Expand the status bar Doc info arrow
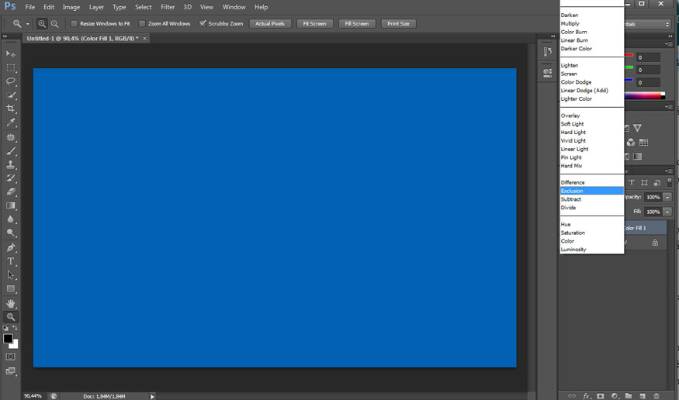The image size is (679, 400). 152,396
